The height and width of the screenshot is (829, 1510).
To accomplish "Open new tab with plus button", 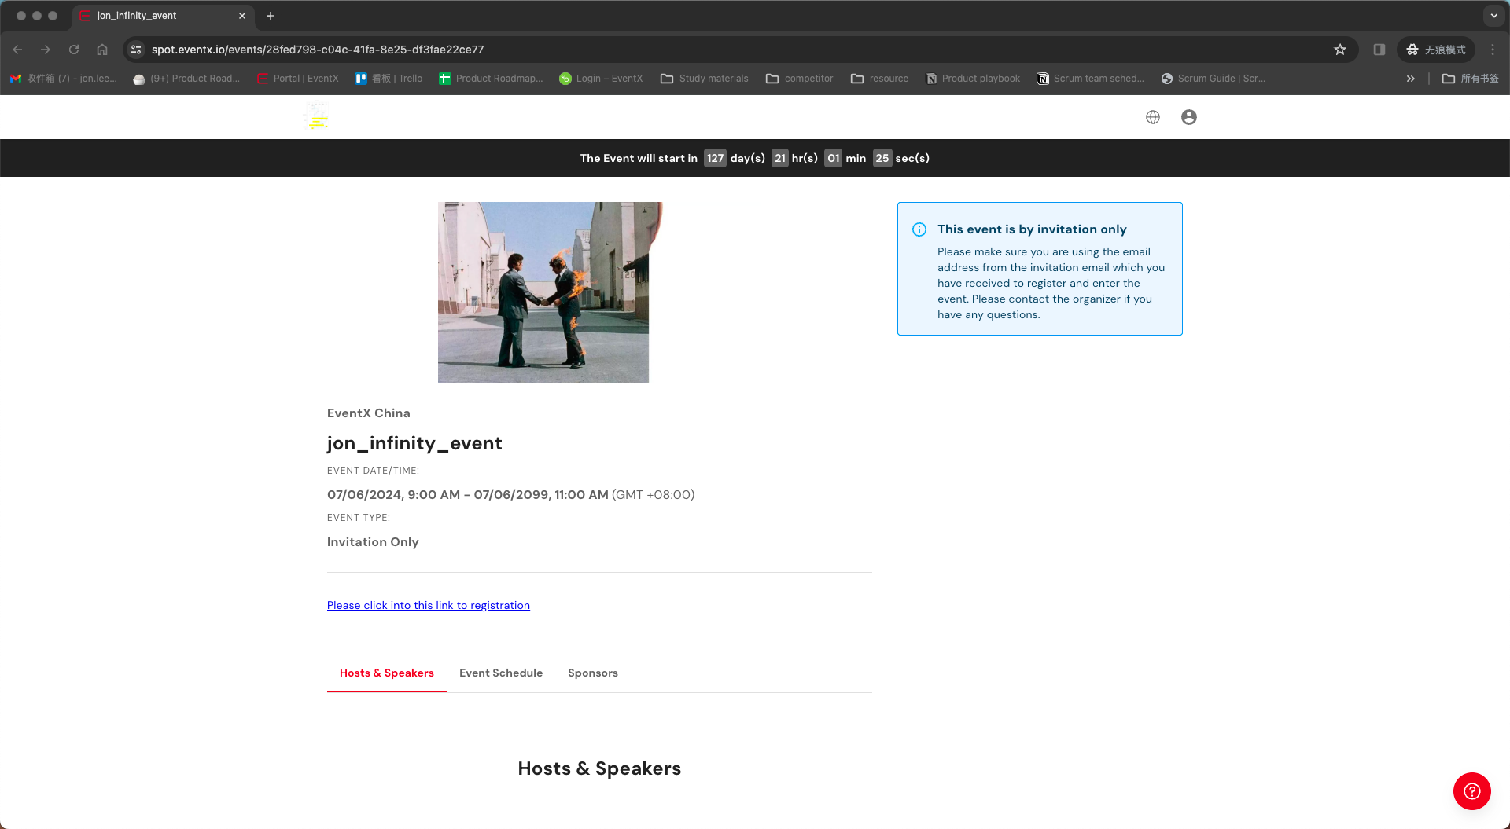I will (x=271, y=16).
